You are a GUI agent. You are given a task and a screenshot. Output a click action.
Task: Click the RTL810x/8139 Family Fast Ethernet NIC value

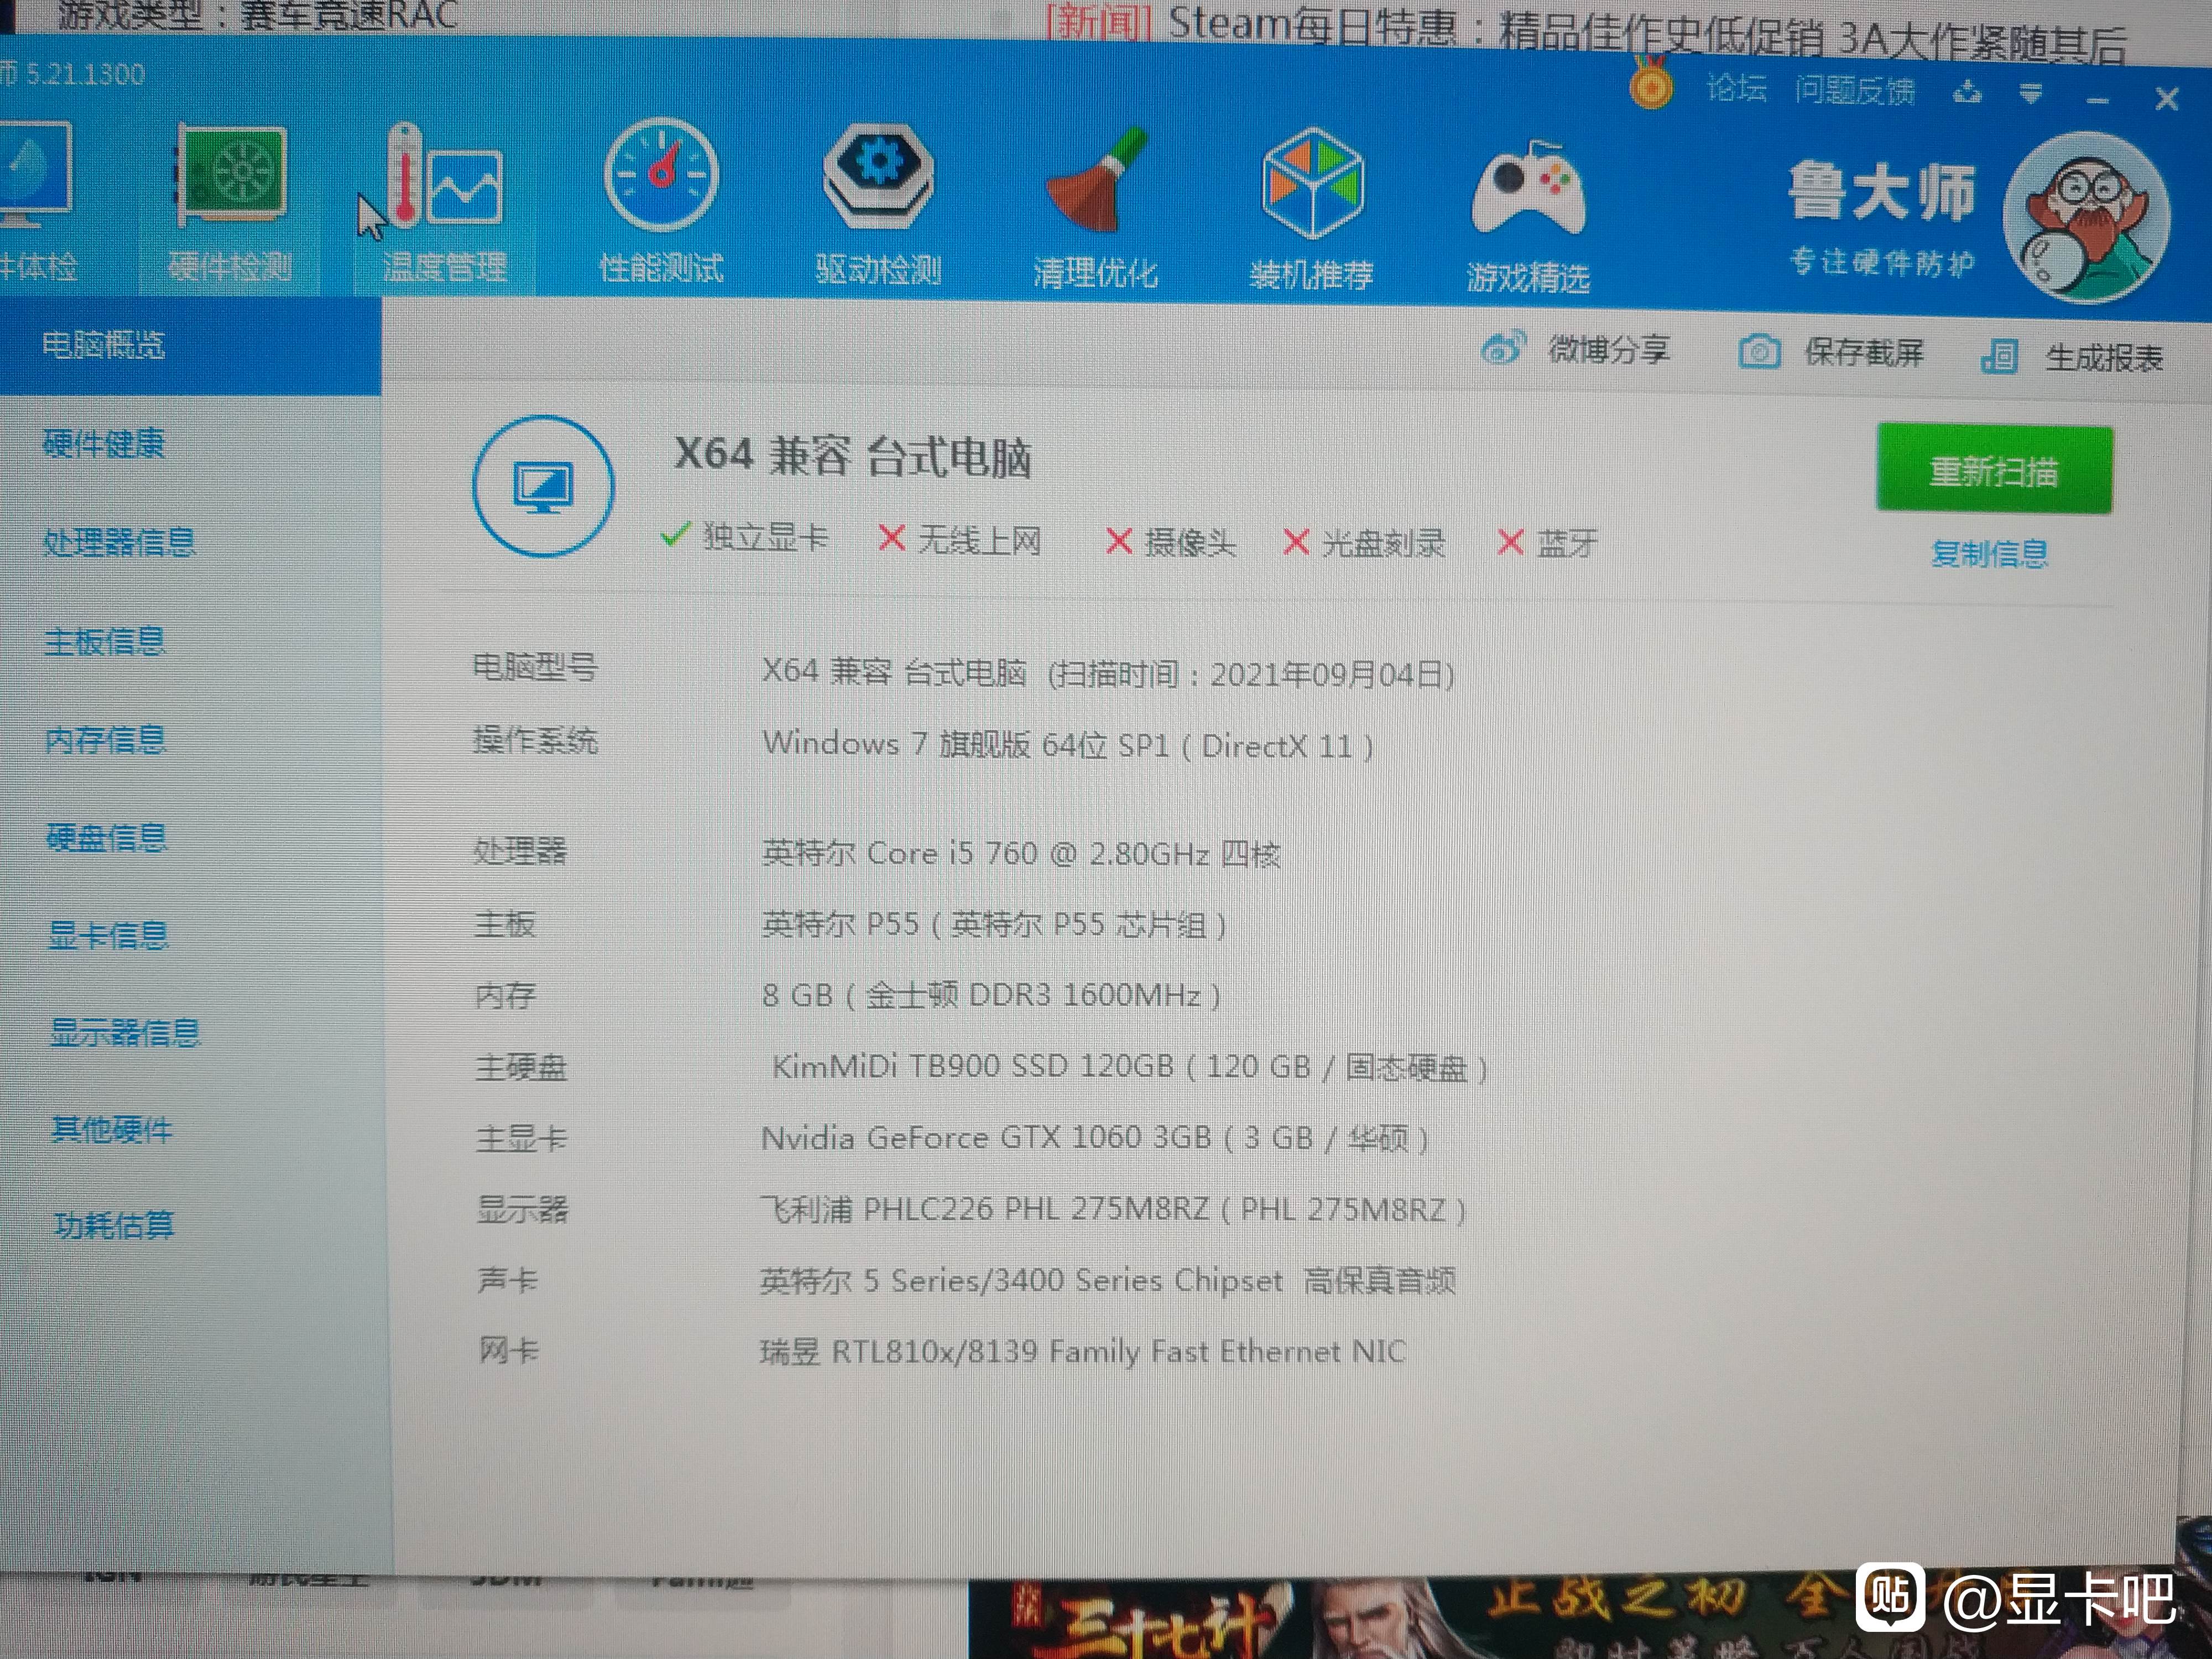(x=1083, y=1352)
